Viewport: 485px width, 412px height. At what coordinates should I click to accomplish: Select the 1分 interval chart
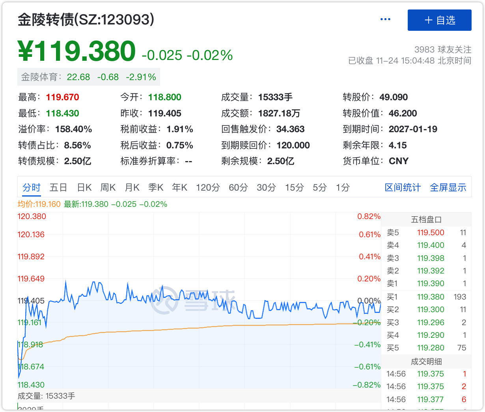click(x=343, y=187)
